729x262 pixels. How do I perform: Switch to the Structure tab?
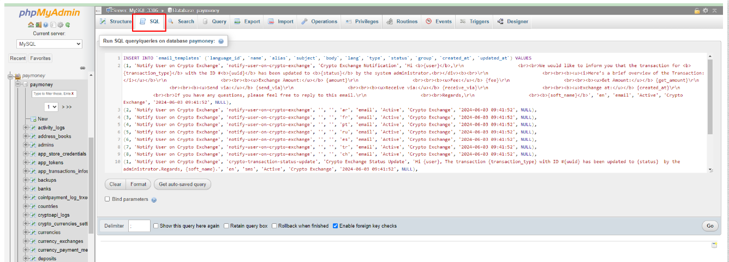click(x=116, y=22)
